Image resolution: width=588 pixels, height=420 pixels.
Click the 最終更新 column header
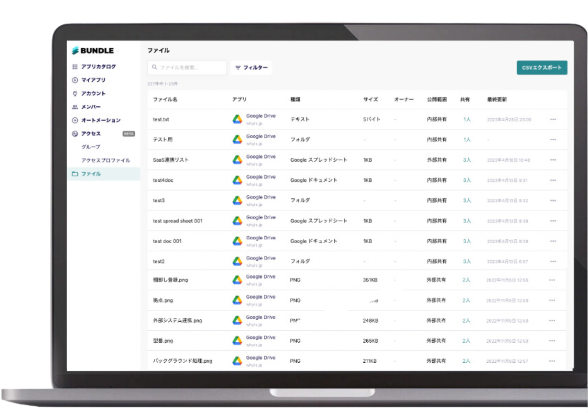pos(497,100)
